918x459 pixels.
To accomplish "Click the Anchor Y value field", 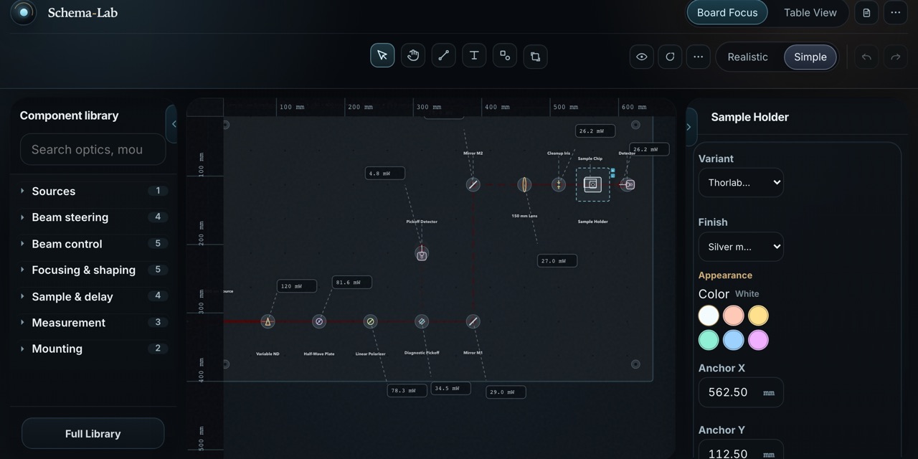I will coord(741,451).
